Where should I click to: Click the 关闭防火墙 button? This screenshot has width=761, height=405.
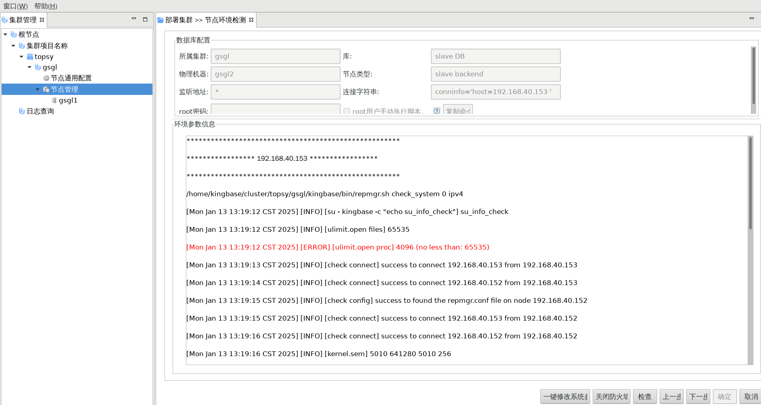tap(611, 397)
